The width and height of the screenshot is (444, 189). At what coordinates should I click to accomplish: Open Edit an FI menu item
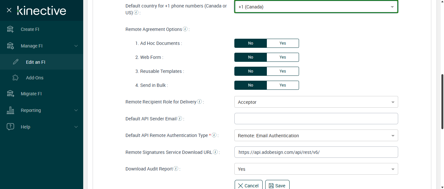point(35,62)
